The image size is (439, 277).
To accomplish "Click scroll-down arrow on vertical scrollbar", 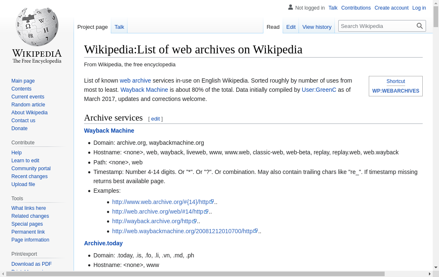I will pos(436,267).
